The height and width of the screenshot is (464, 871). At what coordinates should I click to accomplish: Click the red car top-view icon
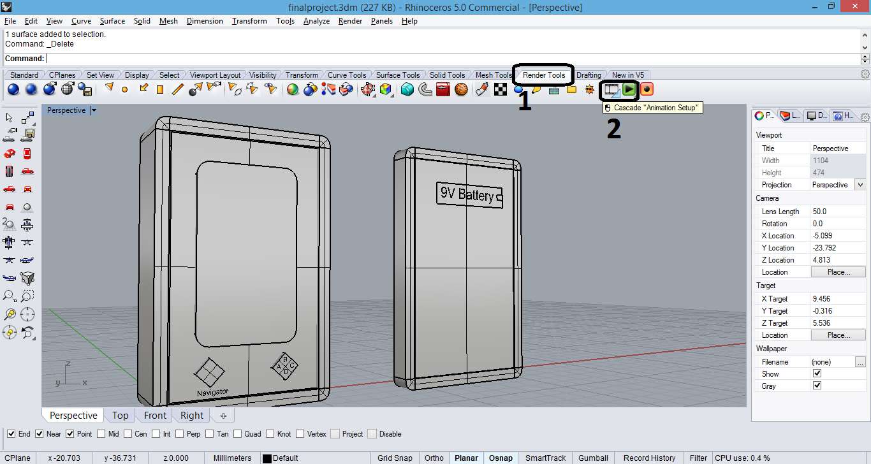coord(27,153)
